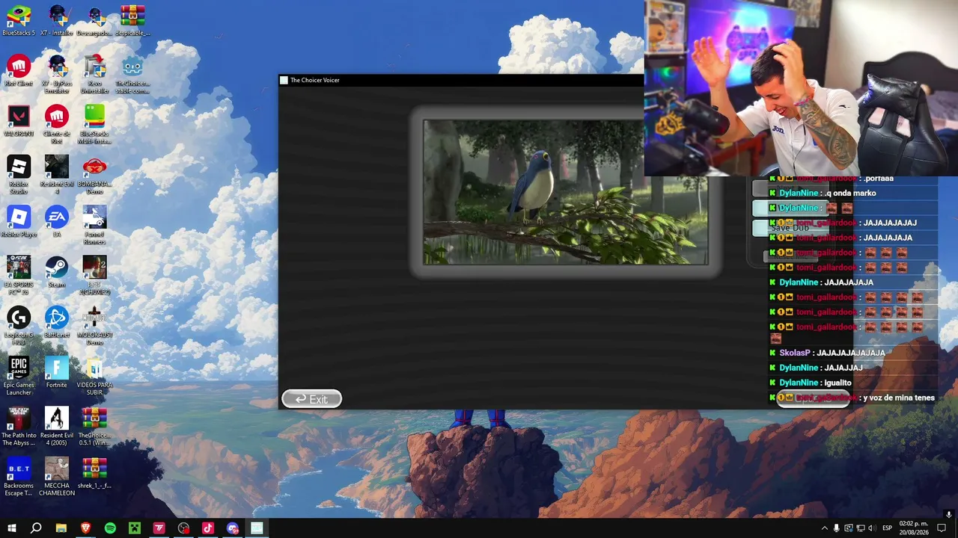Switch the ESP keyboard language indicator

click(888, 528)
